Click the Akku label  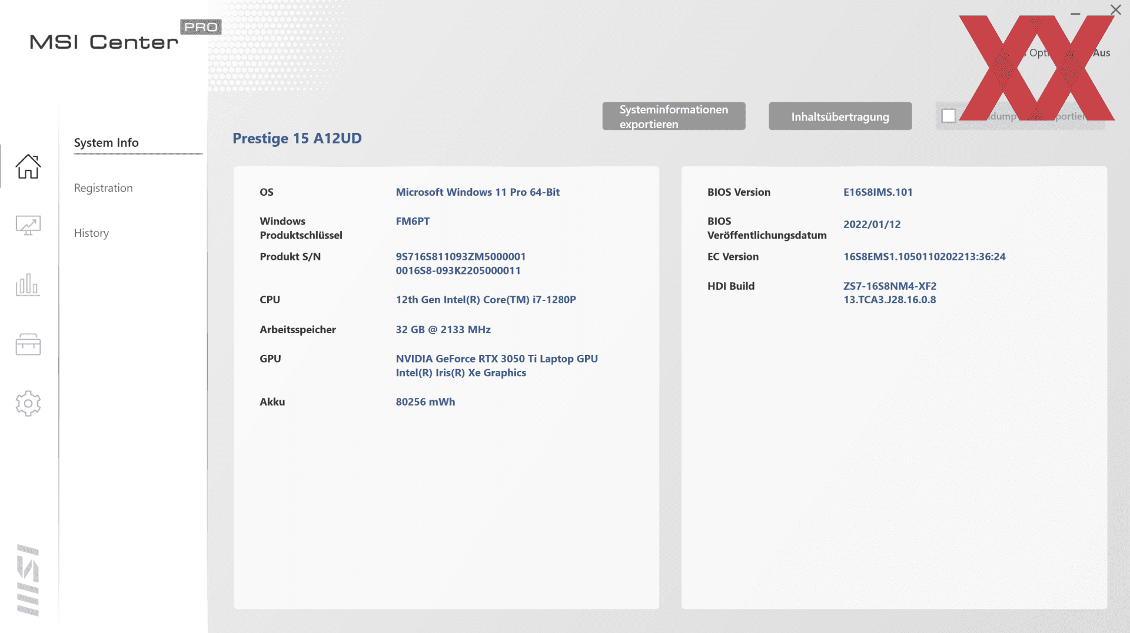[272, 402]
